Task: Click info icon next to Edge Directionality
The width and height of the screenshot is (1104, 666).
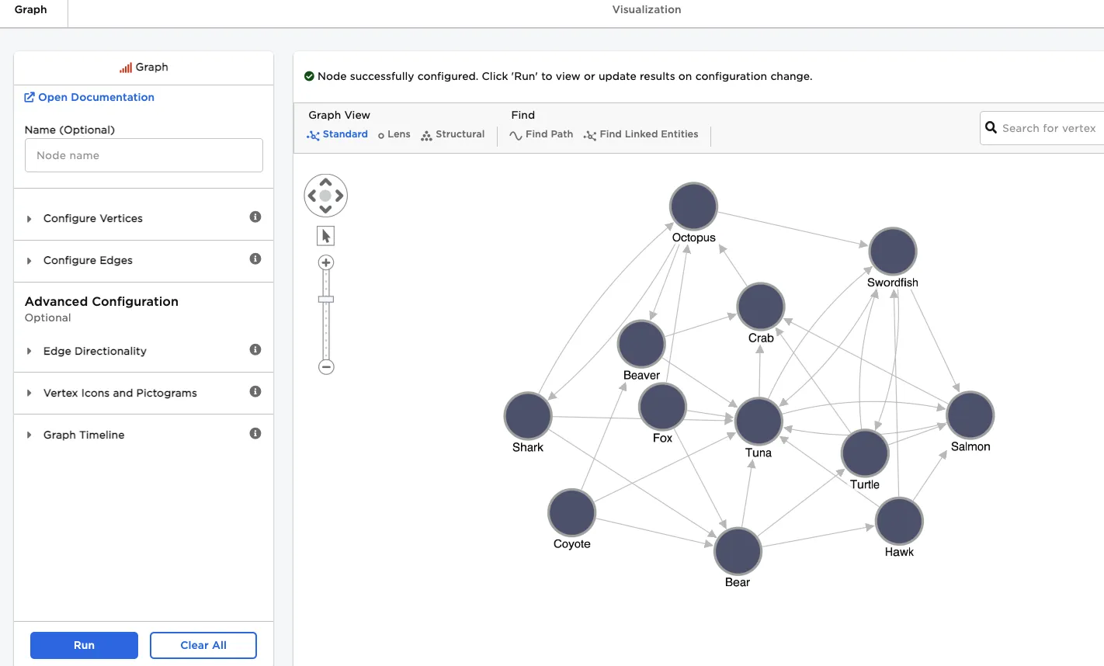Action: pos(255,350)
